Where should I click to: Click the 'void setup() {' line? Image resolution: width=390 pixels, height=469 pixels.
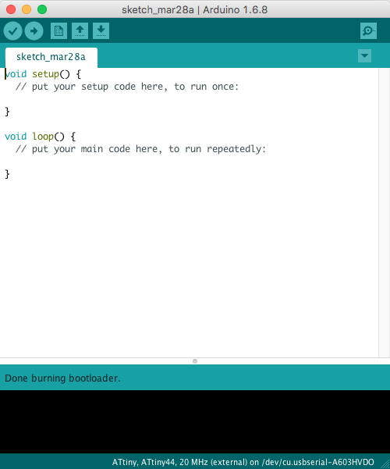[43, 74]
